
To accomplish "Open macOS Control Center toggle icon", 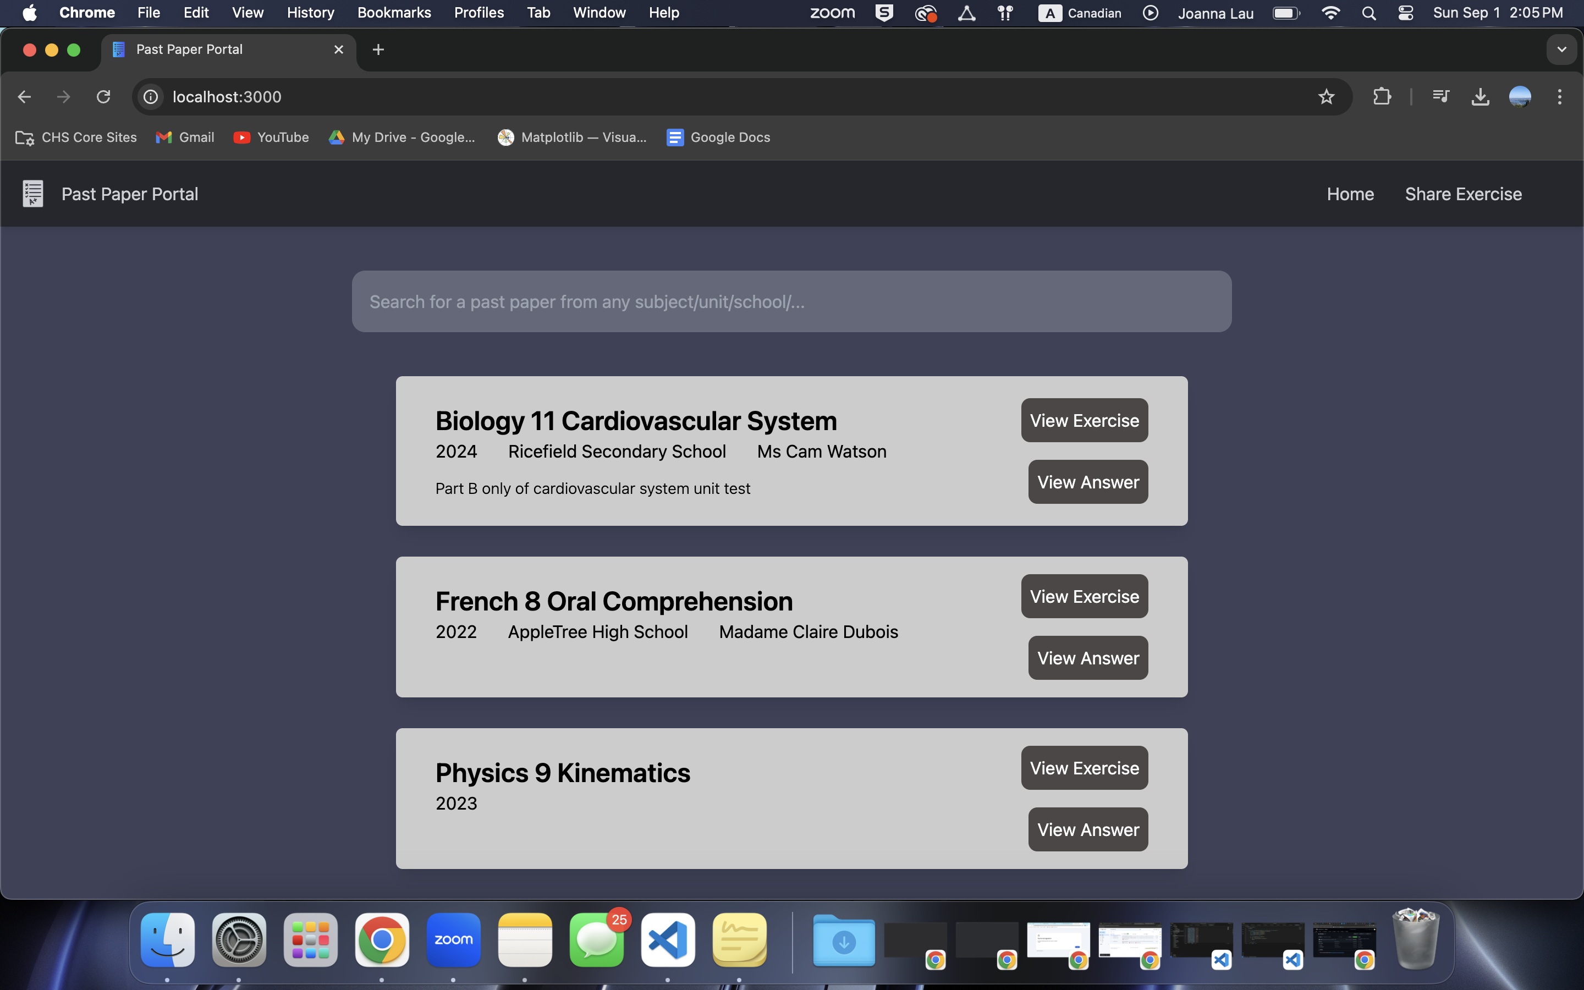I will tap(1405, 13).
